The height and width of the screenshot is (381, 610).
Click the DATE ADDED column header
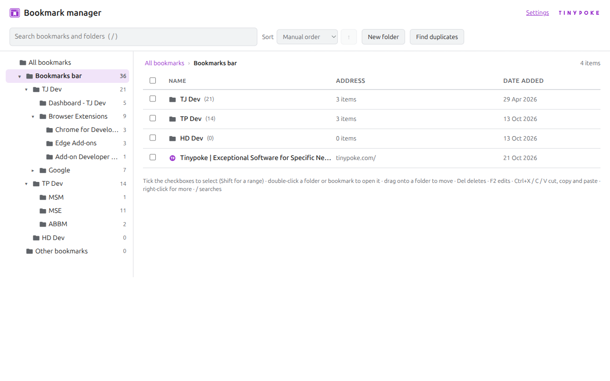tap(523, 81)
